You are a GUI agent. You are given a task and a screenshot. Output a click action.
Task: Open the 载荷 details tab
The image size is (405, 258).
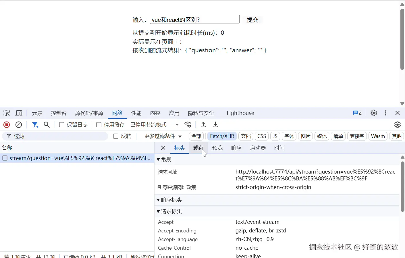pos(198,148)
